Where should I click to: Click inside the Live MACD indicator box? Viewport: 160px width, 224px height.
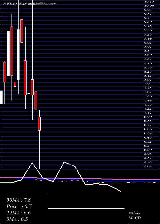click(88, 208)
